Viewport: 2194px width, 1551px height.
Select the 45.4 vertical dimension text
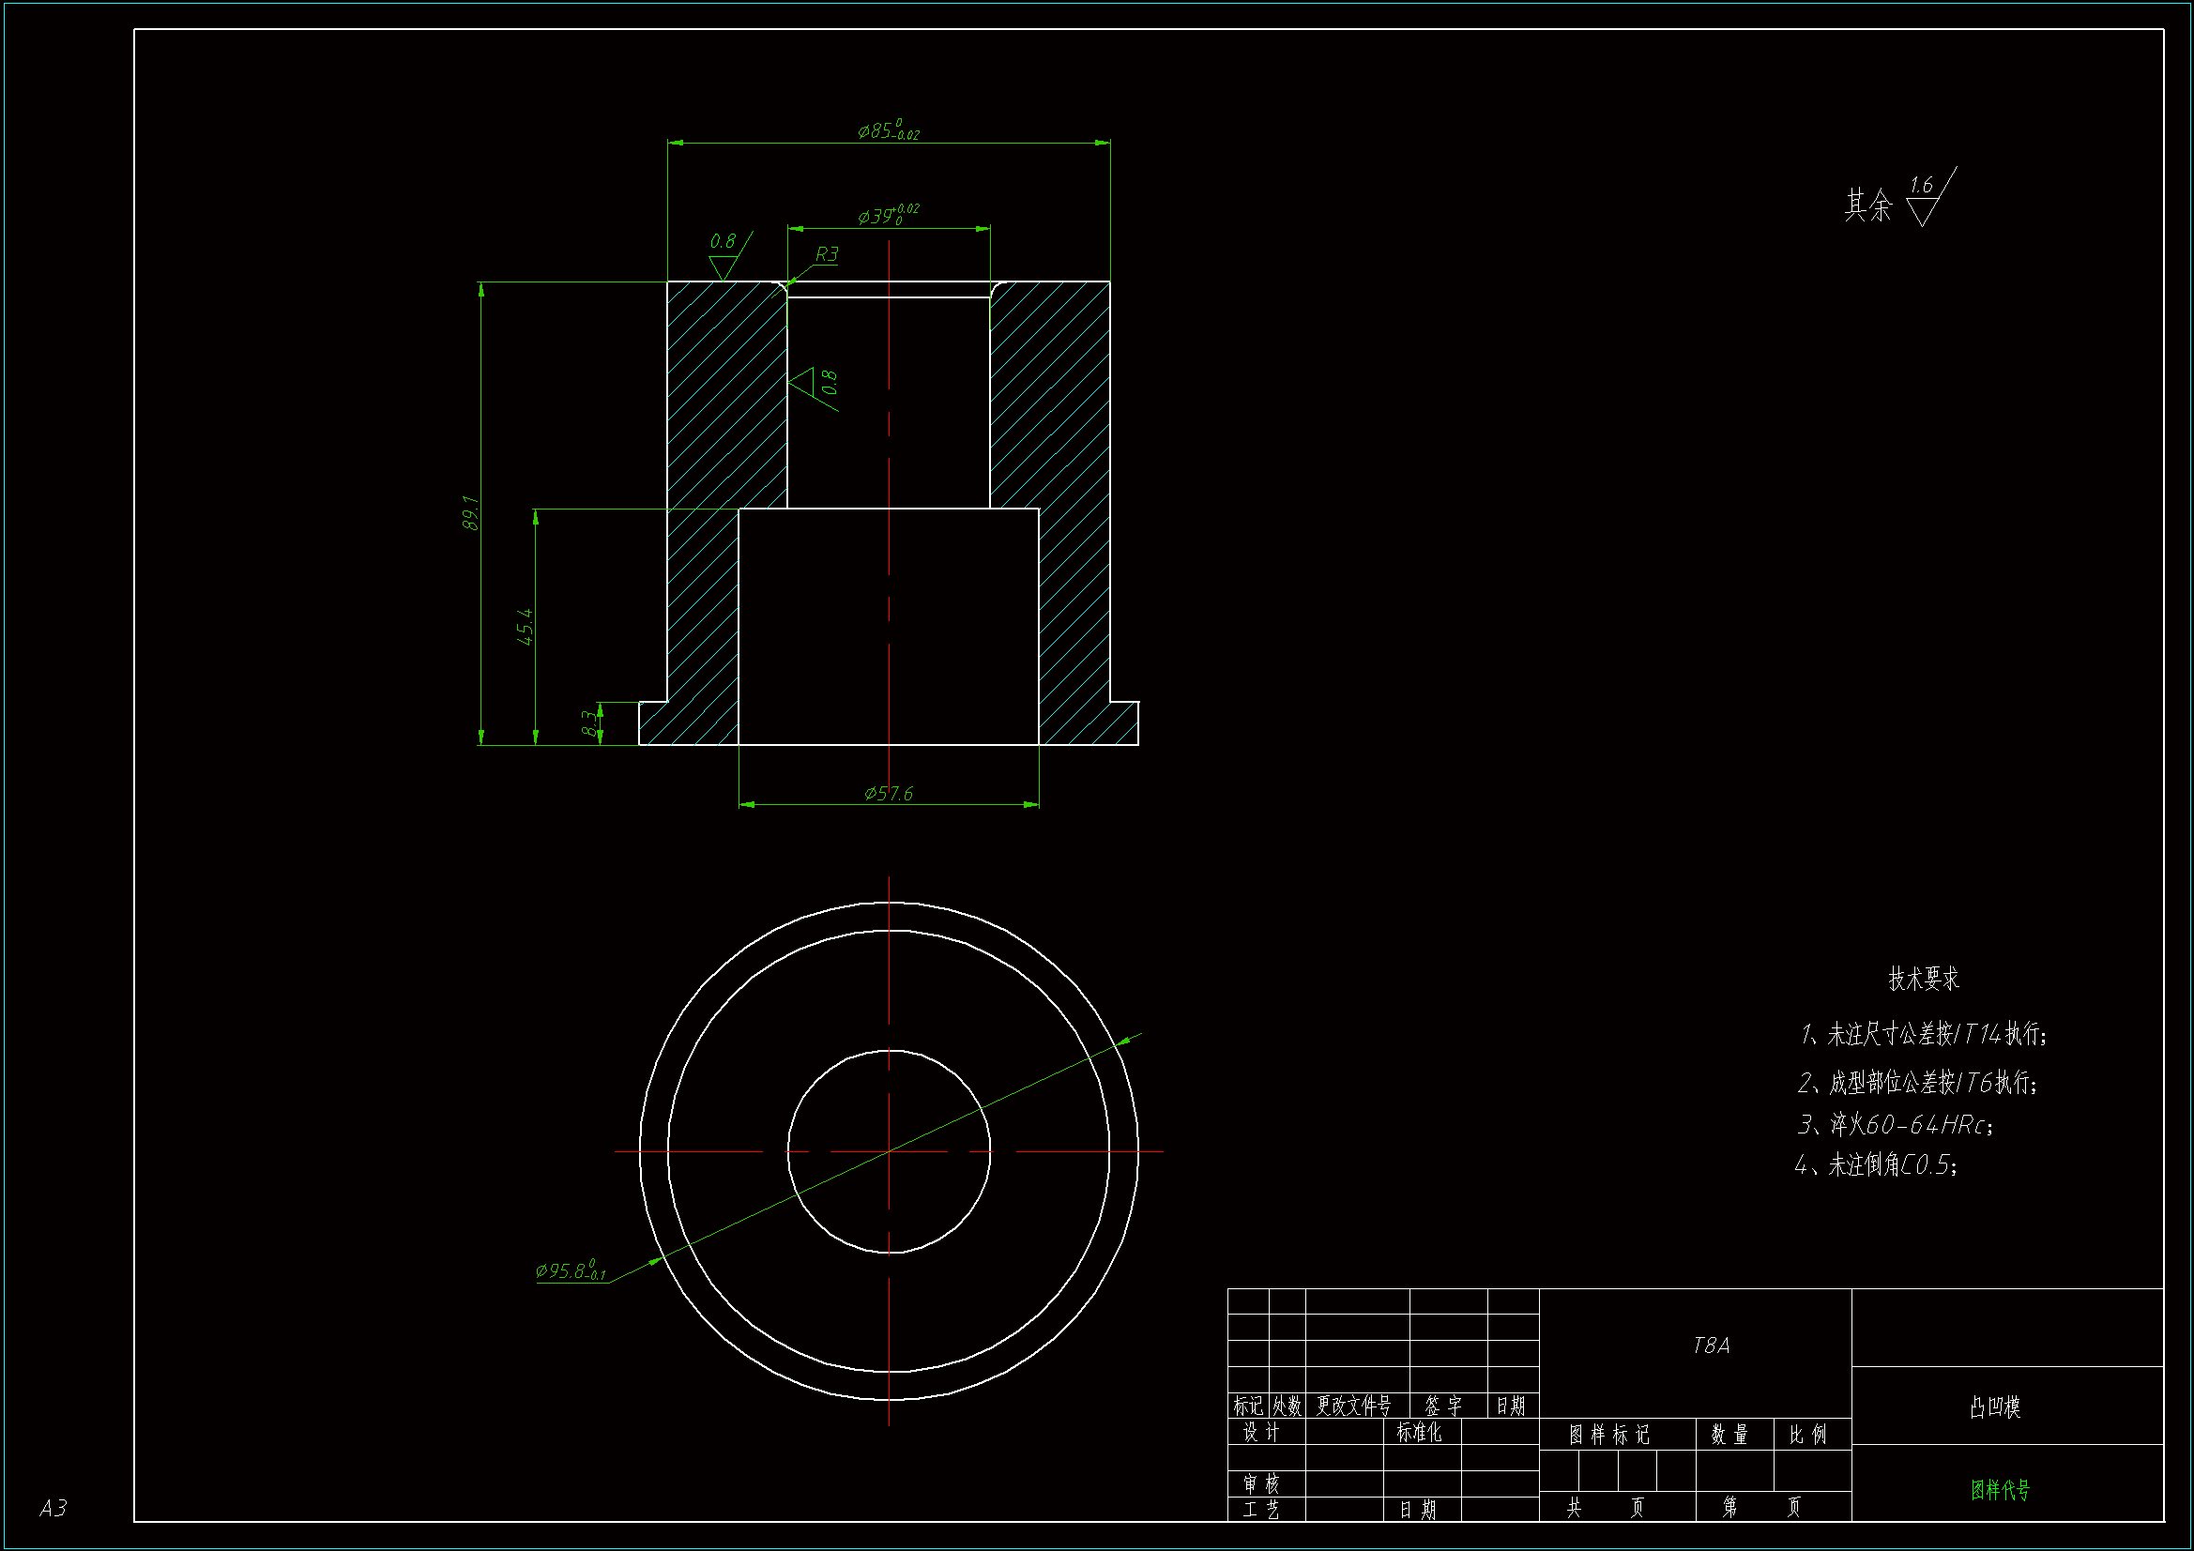[x=525, y=626]
